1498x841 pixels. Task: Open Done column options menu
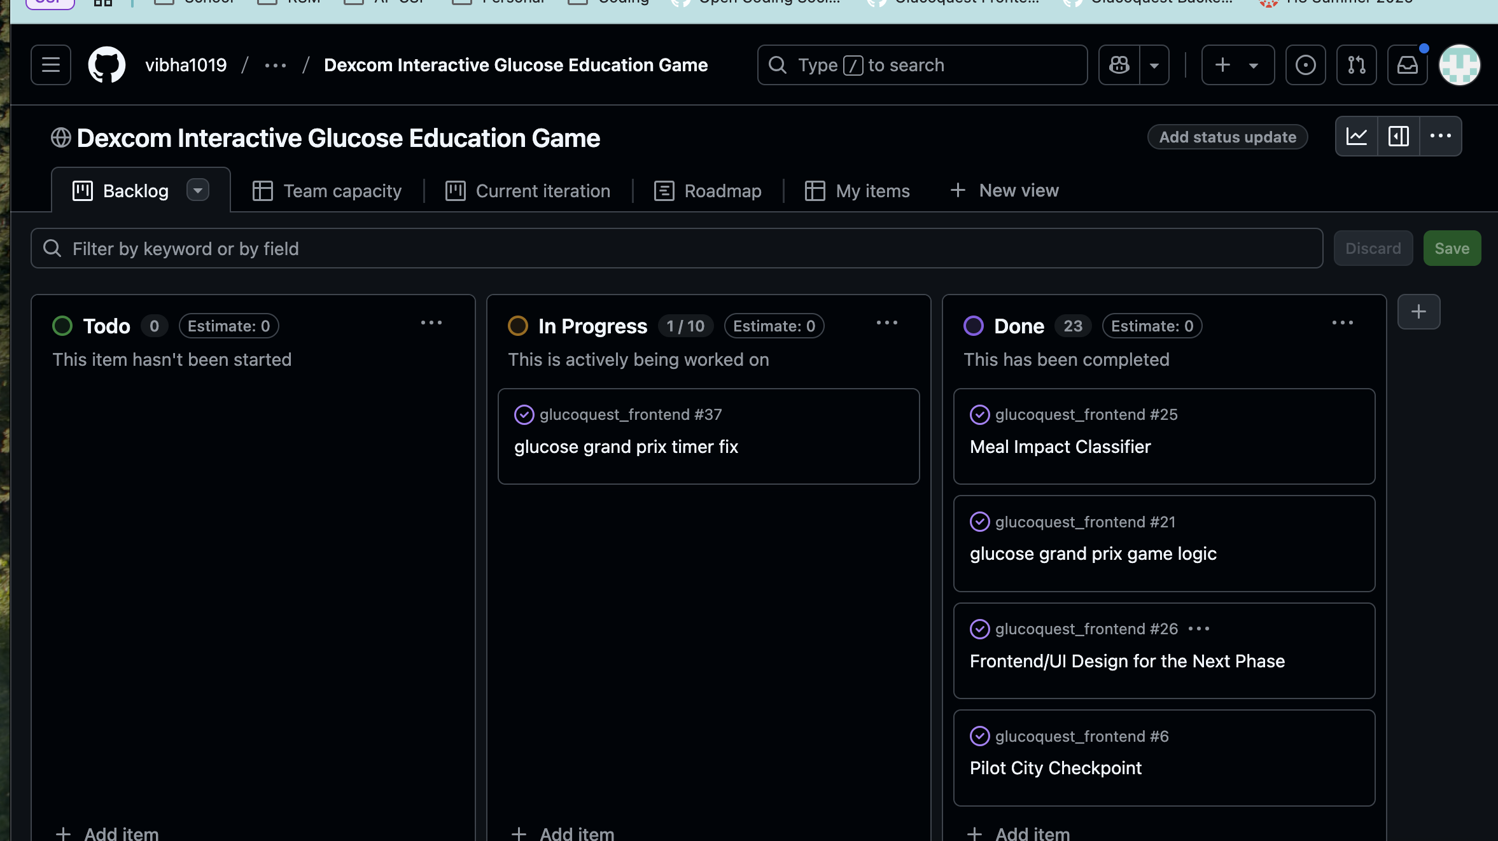pos(1343,323)
